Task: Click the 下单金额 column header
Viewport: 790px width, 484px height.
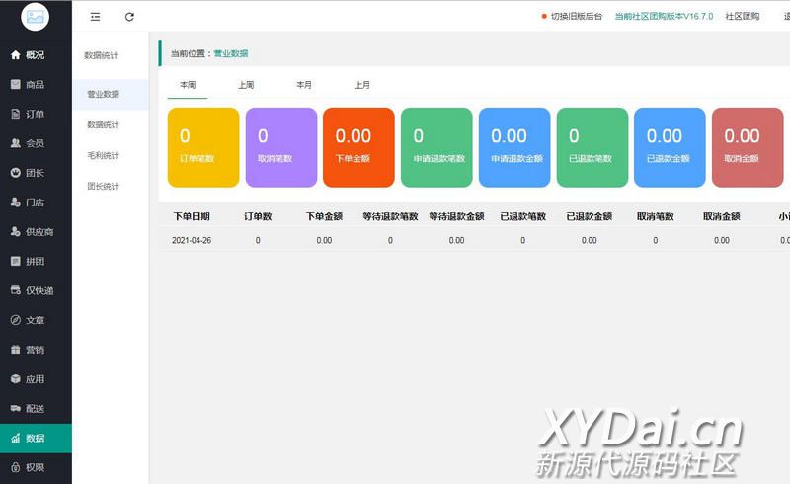Action: 324,216
